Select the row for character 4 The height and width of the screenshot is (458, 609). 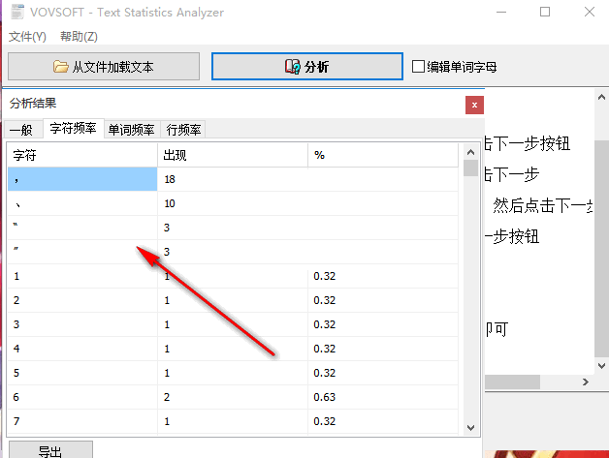coord(233,349)
